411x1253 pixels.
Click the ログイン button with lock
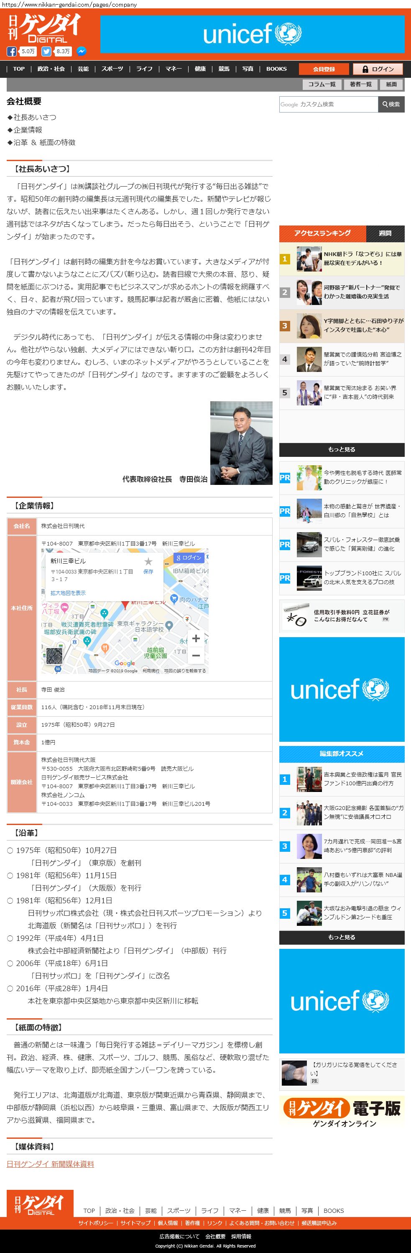[x=378, y=69]
